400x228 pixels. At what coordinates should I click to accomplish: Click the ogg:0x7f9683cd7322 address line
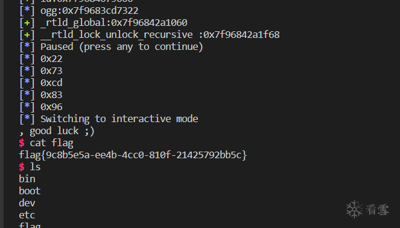coord(89,11)
